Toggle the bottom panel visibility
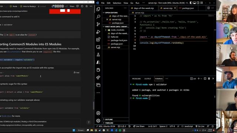Screen dimensions: 237x133 pos(194,3)
